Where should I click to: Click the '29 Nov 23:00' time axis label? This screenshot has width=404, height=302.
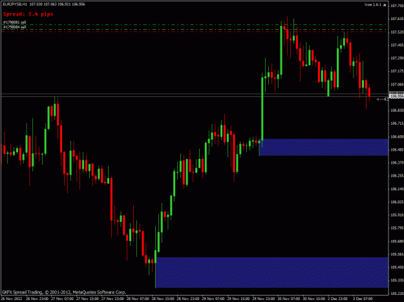pyautogui.click(x=263, y=299)
